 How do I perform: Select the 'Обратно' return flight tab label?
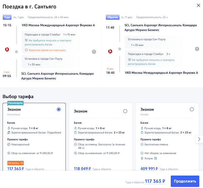[113, 17]
